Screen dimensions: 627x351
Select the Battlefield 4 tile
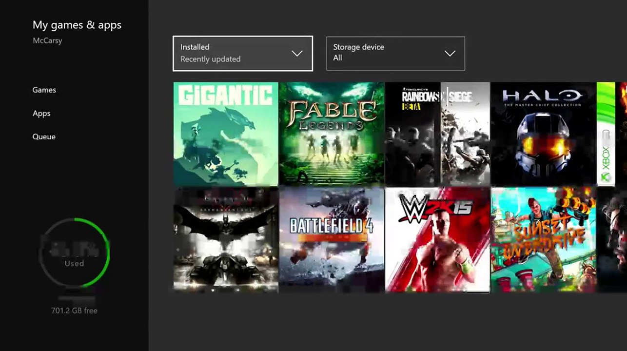click(332, 240)
